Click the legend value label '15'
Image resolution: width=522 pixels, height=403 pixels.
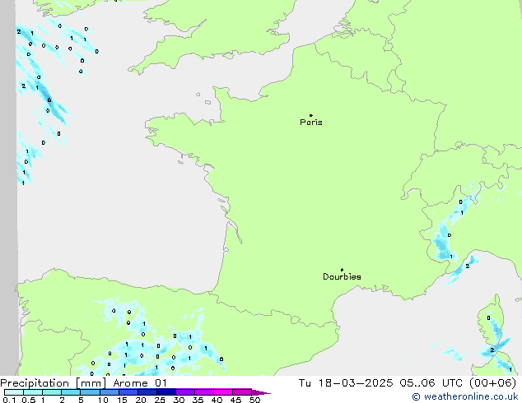[x=122, y=400]
